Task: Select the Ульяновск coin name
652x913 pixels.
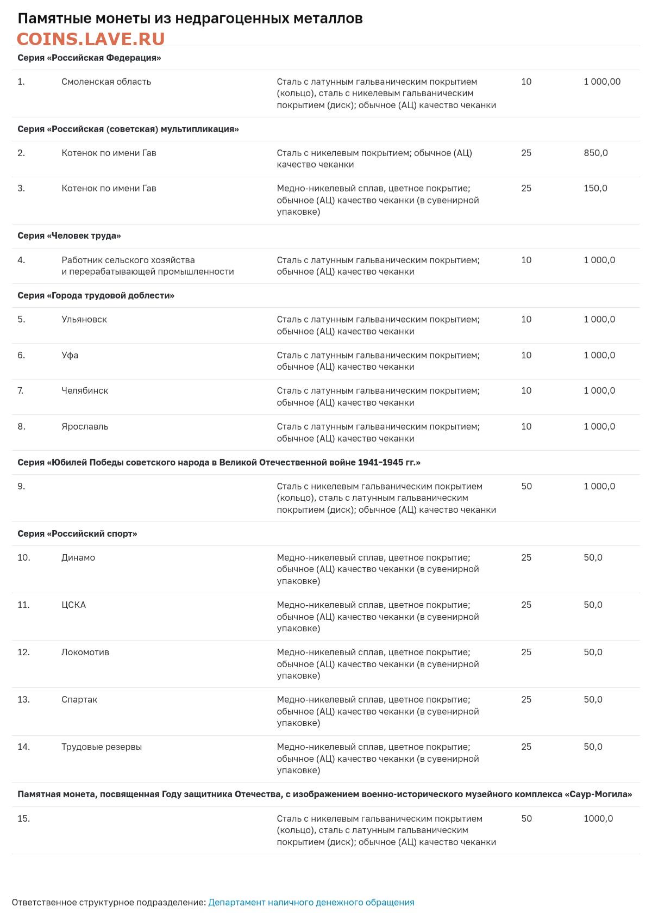Action: click(x=84, y=319)
